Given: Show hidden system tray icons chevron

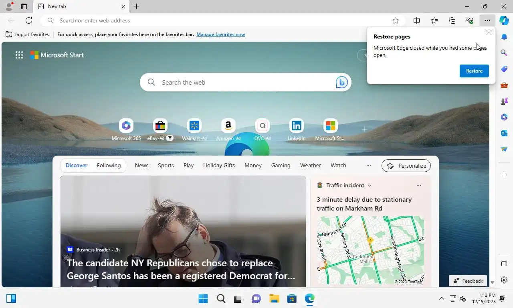Looking at the screenshot, I should pyautogui.click(x=441, y=298).
